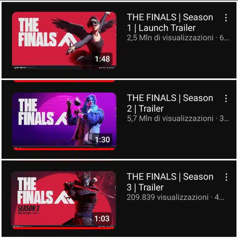Open three-dot menu for Season 2 Trailer
Screen dimensions: 238x238
point(226,99)
